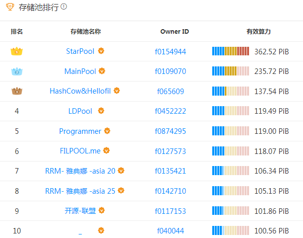Open the LDPool storage pool link
Viewport: 303px width, 238px height.
pyautogui.click(x=80, y=111)
